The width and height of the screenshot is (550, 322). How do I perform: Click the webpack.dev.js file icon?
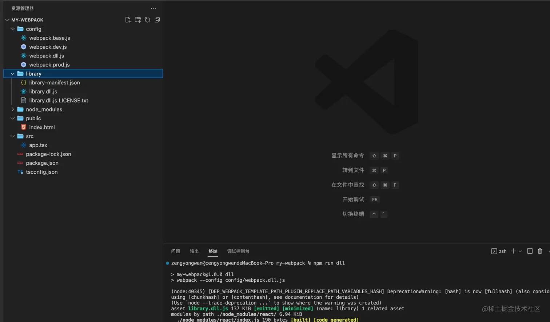point(24,47)
